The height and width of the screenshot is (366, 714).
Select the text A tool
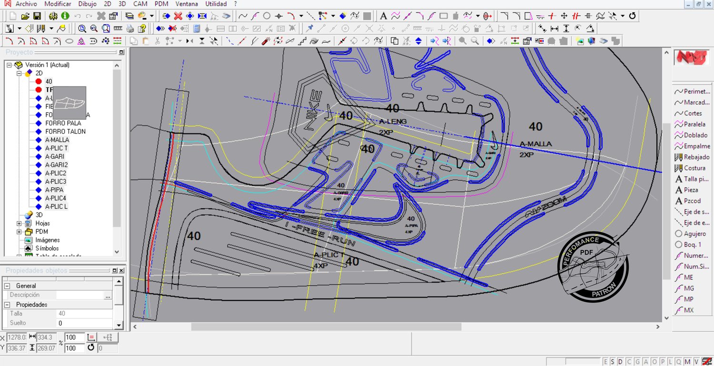point(383,16)
